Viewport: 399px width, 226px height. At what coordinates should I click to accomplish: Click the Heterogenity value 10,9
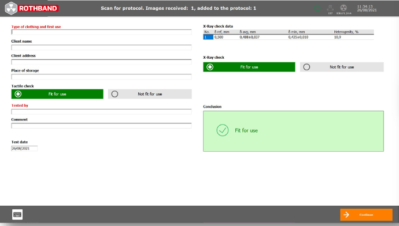338,37
